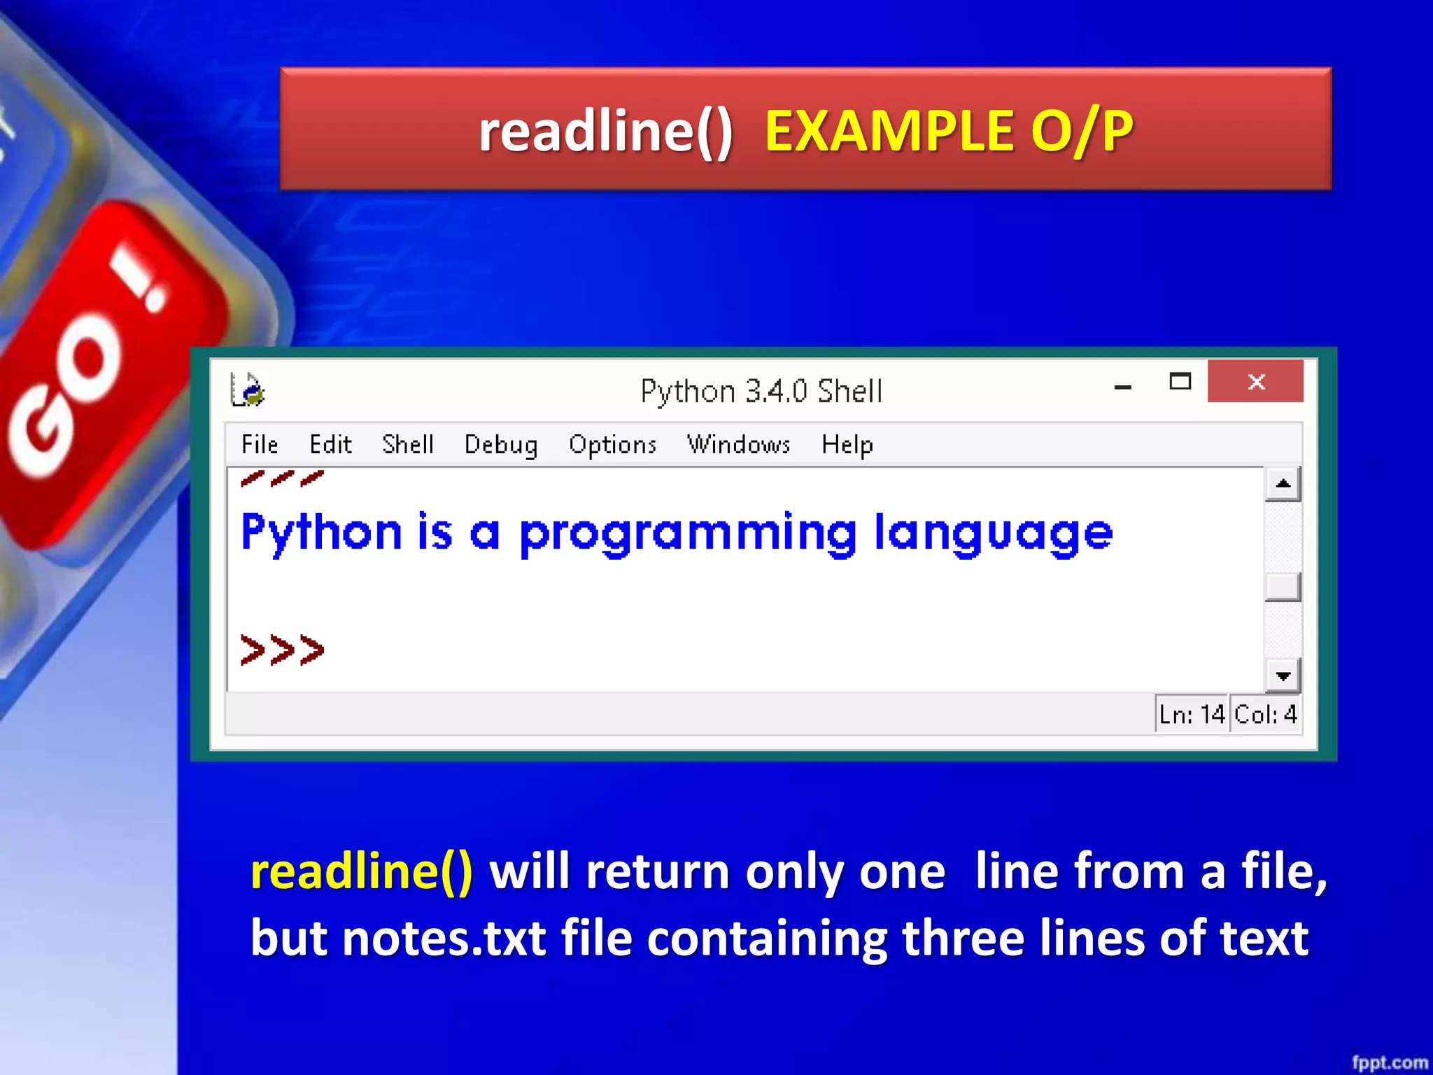Open the Help menu

(x=847, y=446)
